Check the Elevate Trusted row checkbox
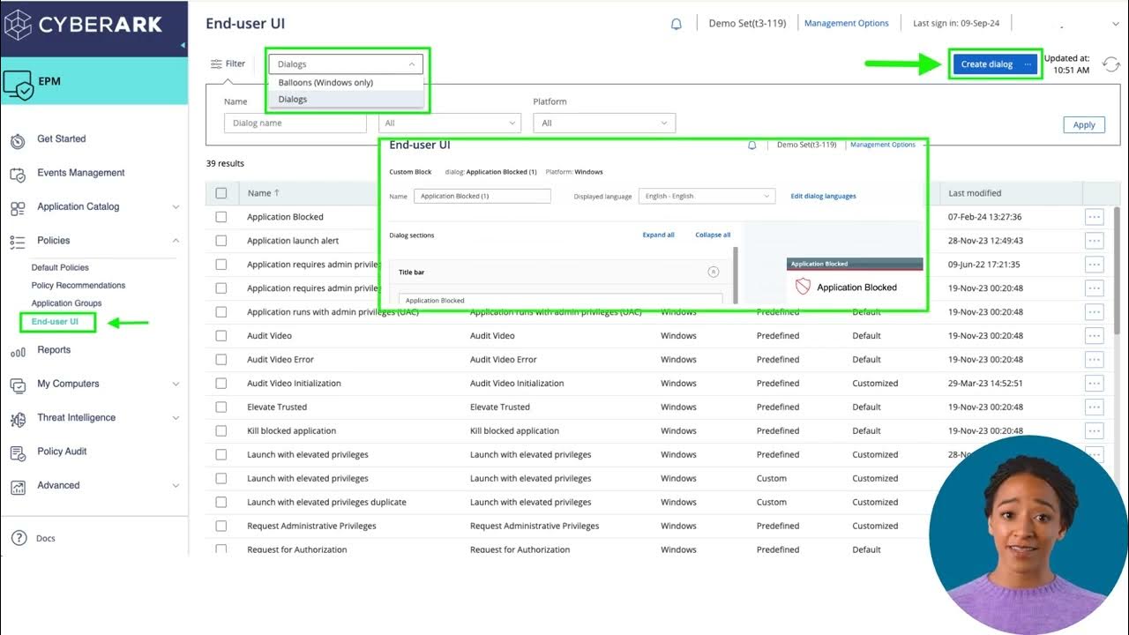This screenshot has width=1129, height=635. [221, 407]
